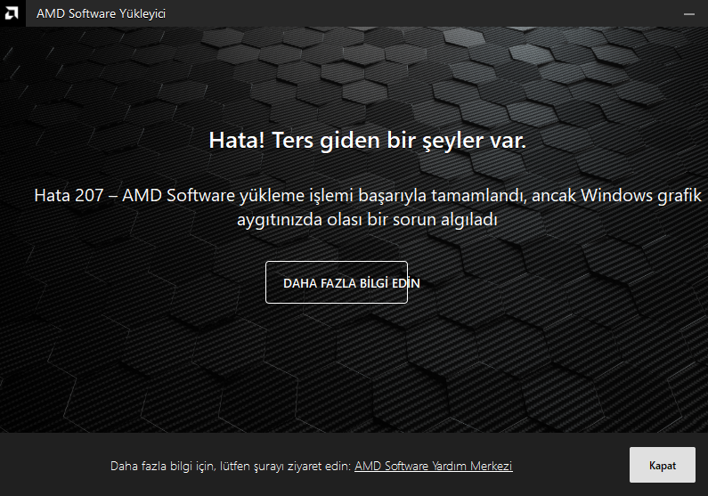The height and width of the screenshot is (496, 708).
Task: Click the words Windows grafik in error message
Action: [x=641, y=195]
